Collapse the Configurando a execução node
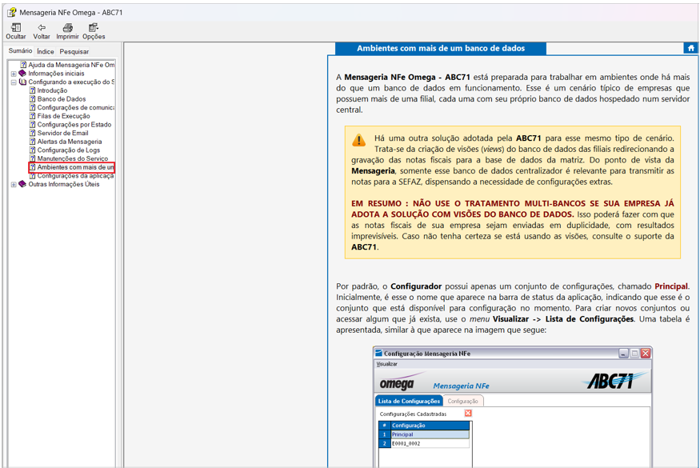This screenshot has height=468, width=700. [x=14, y=82]
